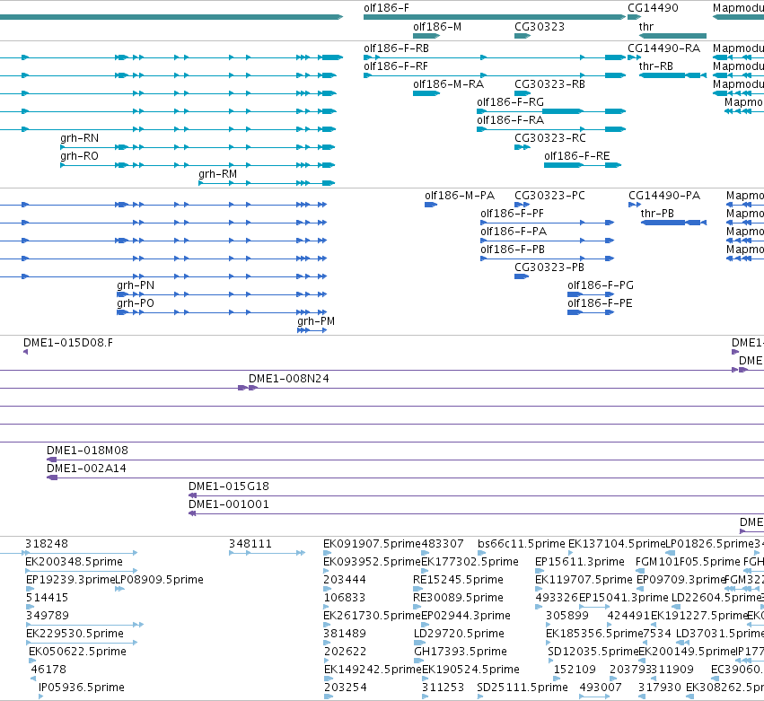
Task: Select protein label CG30323-PB
Action: click(549, 267)
